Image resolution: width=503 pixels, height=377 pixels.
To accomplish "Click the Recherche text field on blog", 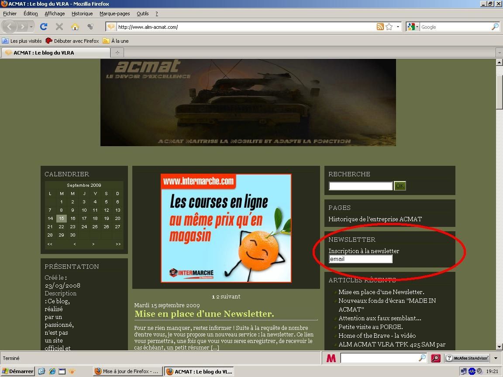I will [361, 186].
